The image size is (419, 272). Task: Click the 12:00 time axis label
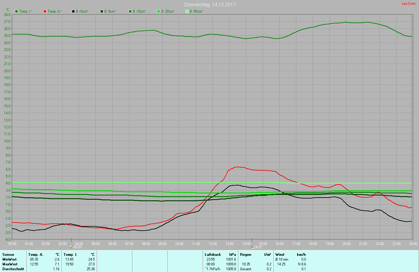click(x=213, y=244)
